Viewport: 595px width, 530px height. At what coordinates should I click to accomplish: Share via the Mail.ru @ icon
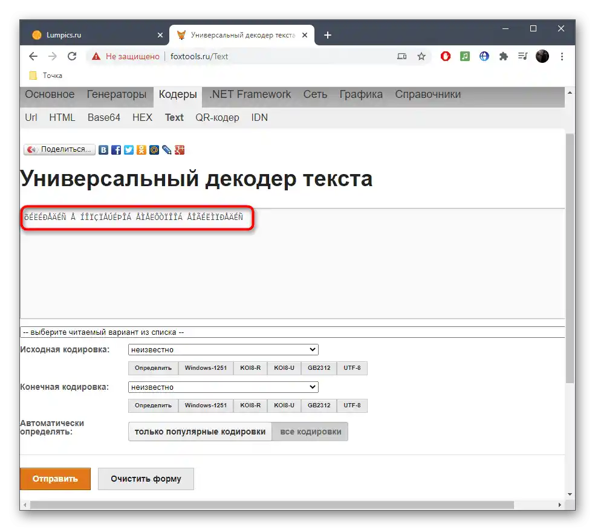click(x=154, y=150)
